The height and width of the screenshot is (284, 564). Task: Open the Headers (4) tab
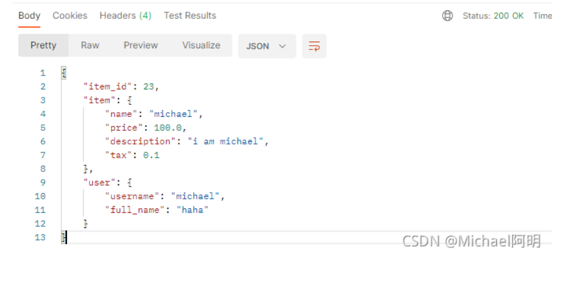[x=125, y=16]
